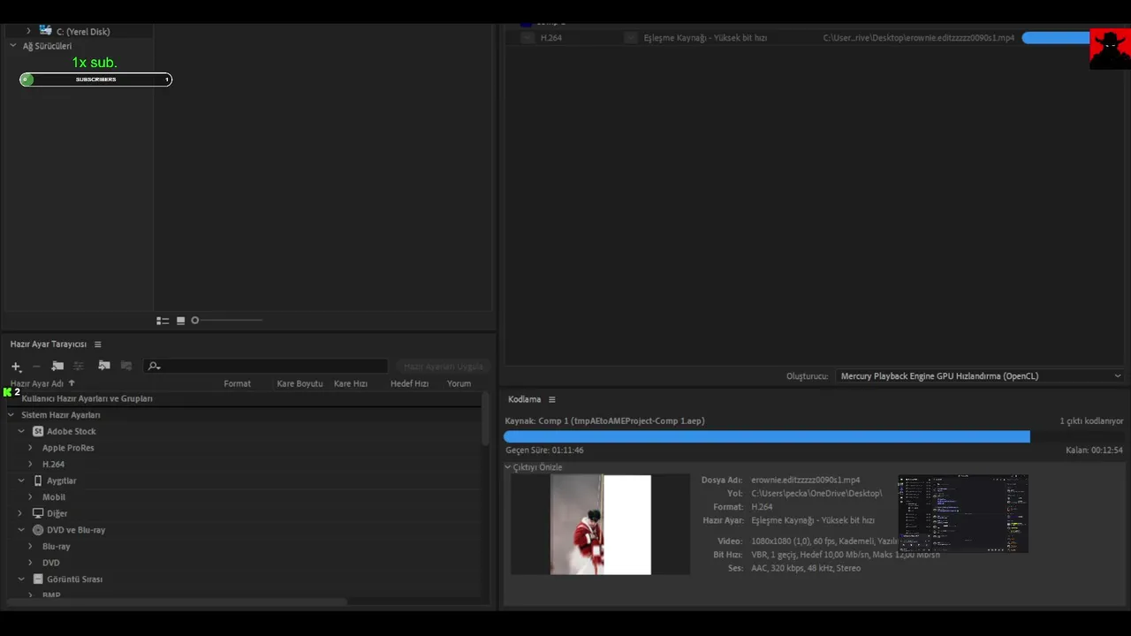Open the queue's Eşleşme Kaynağı preset link

point(705,38)
